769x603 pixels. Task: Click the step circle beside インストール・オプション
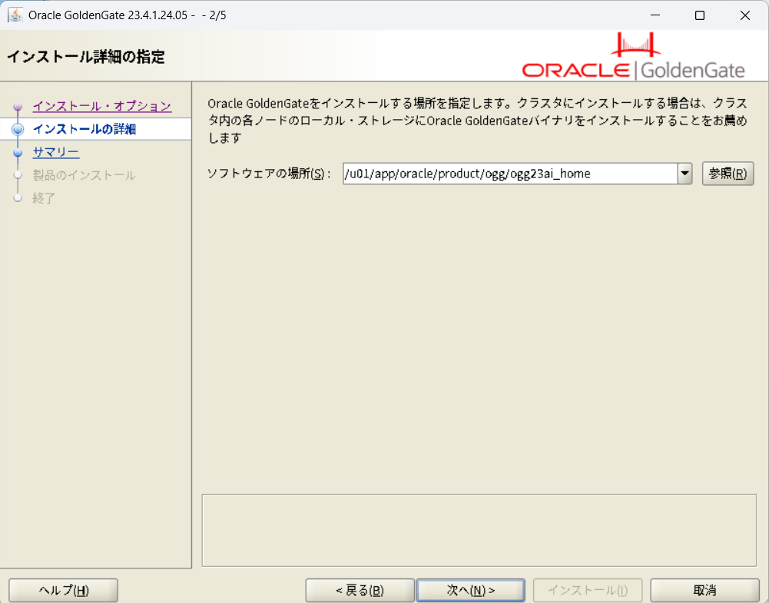point(18,106)
